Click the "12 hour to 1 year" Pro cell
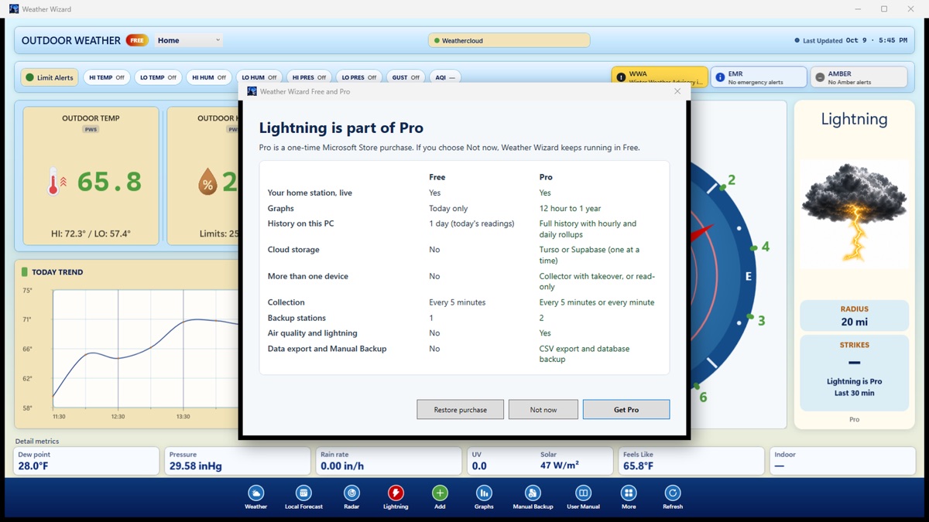Viewport: 929px width, 522px height. [x=570, y=208]
